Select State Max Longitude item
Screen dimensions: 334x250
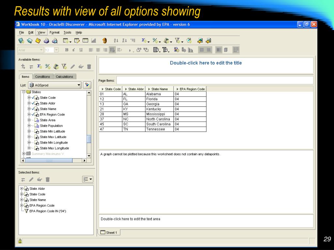click(x=54, y=148)
